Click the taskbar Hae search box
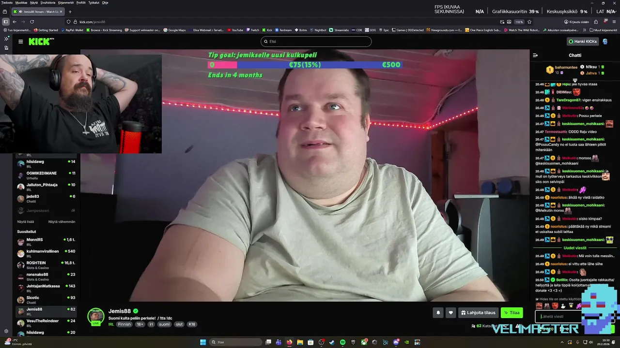The height and width of the screenshot is (348, 620). click(235, 342)
